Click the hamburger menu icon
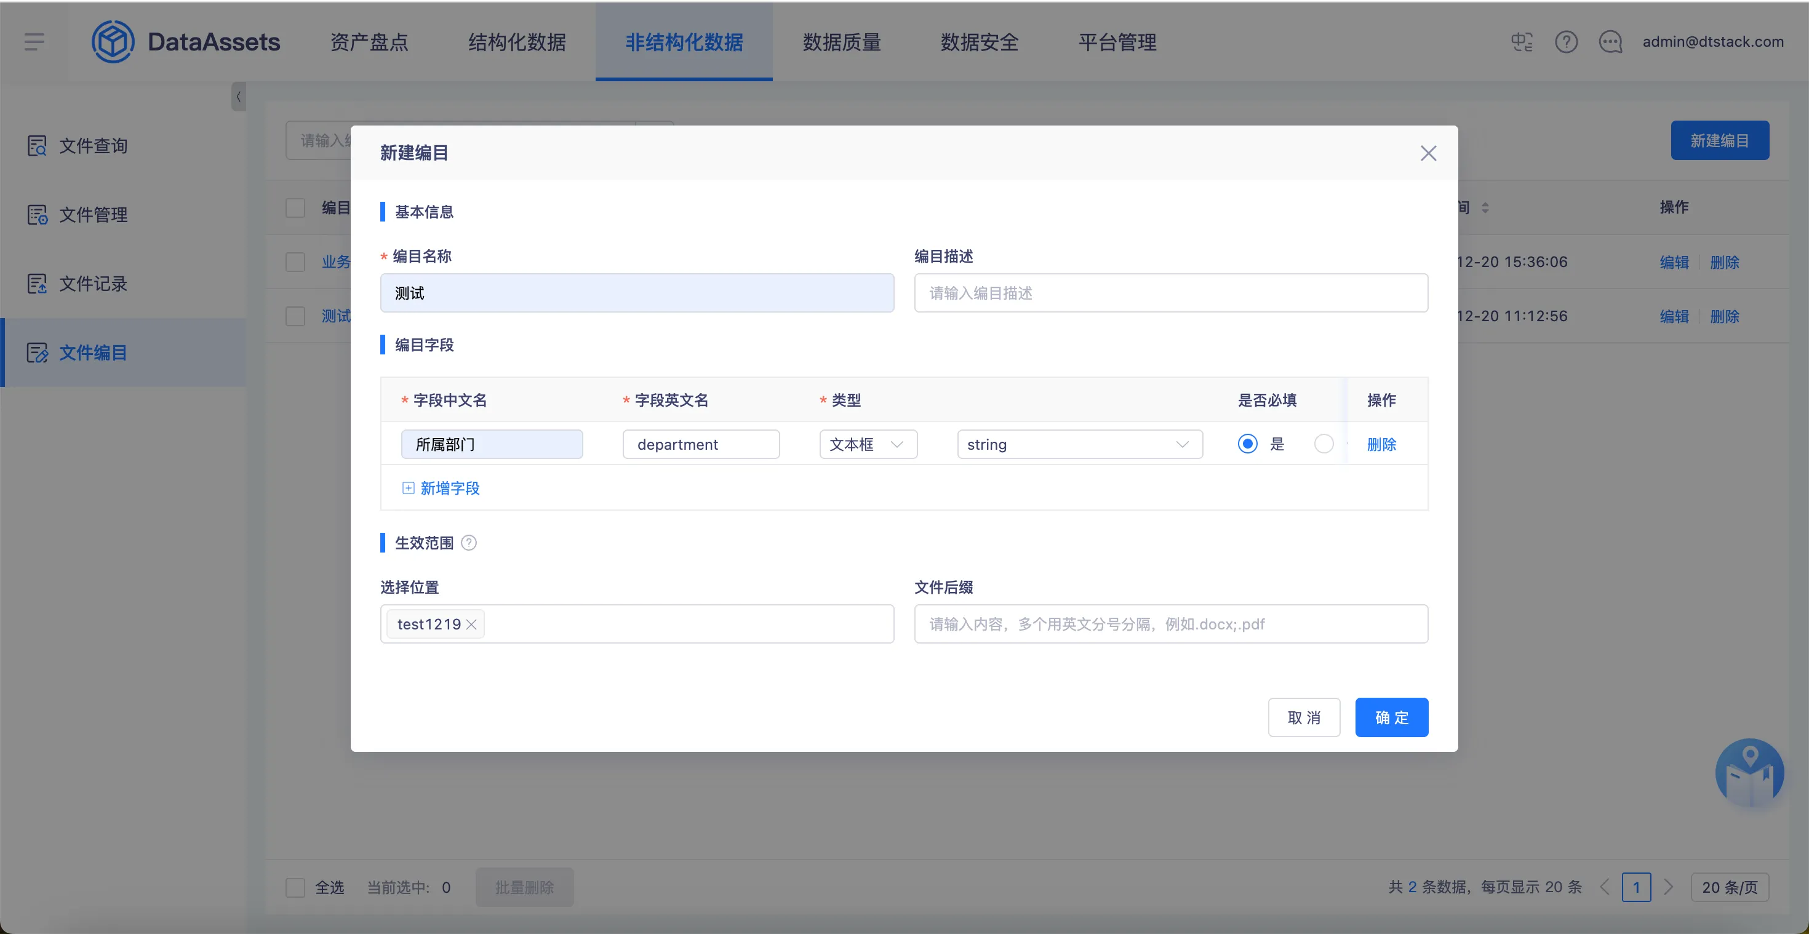 [34, 41]
